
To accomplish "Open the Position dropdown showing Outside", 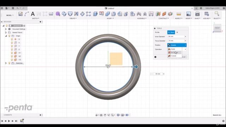I will tap(177, 45).
